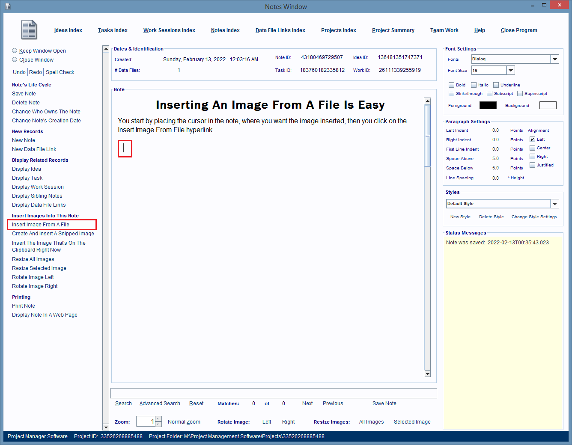The width and height of the screenshot is (572, 445).
Task: Click Print Note link
Action: click(x=24, y=306)
